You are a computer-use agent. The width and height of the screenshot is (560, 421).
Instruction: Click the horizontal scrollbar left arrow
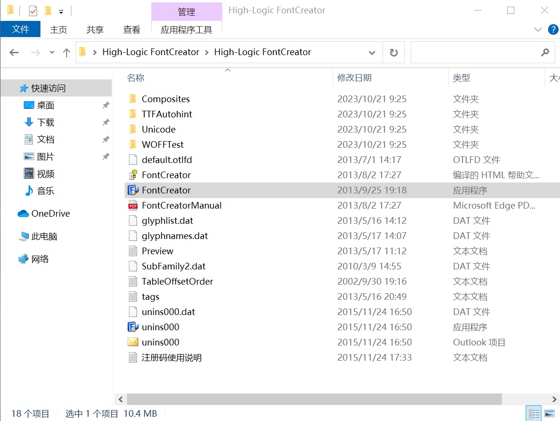point(121,399)
